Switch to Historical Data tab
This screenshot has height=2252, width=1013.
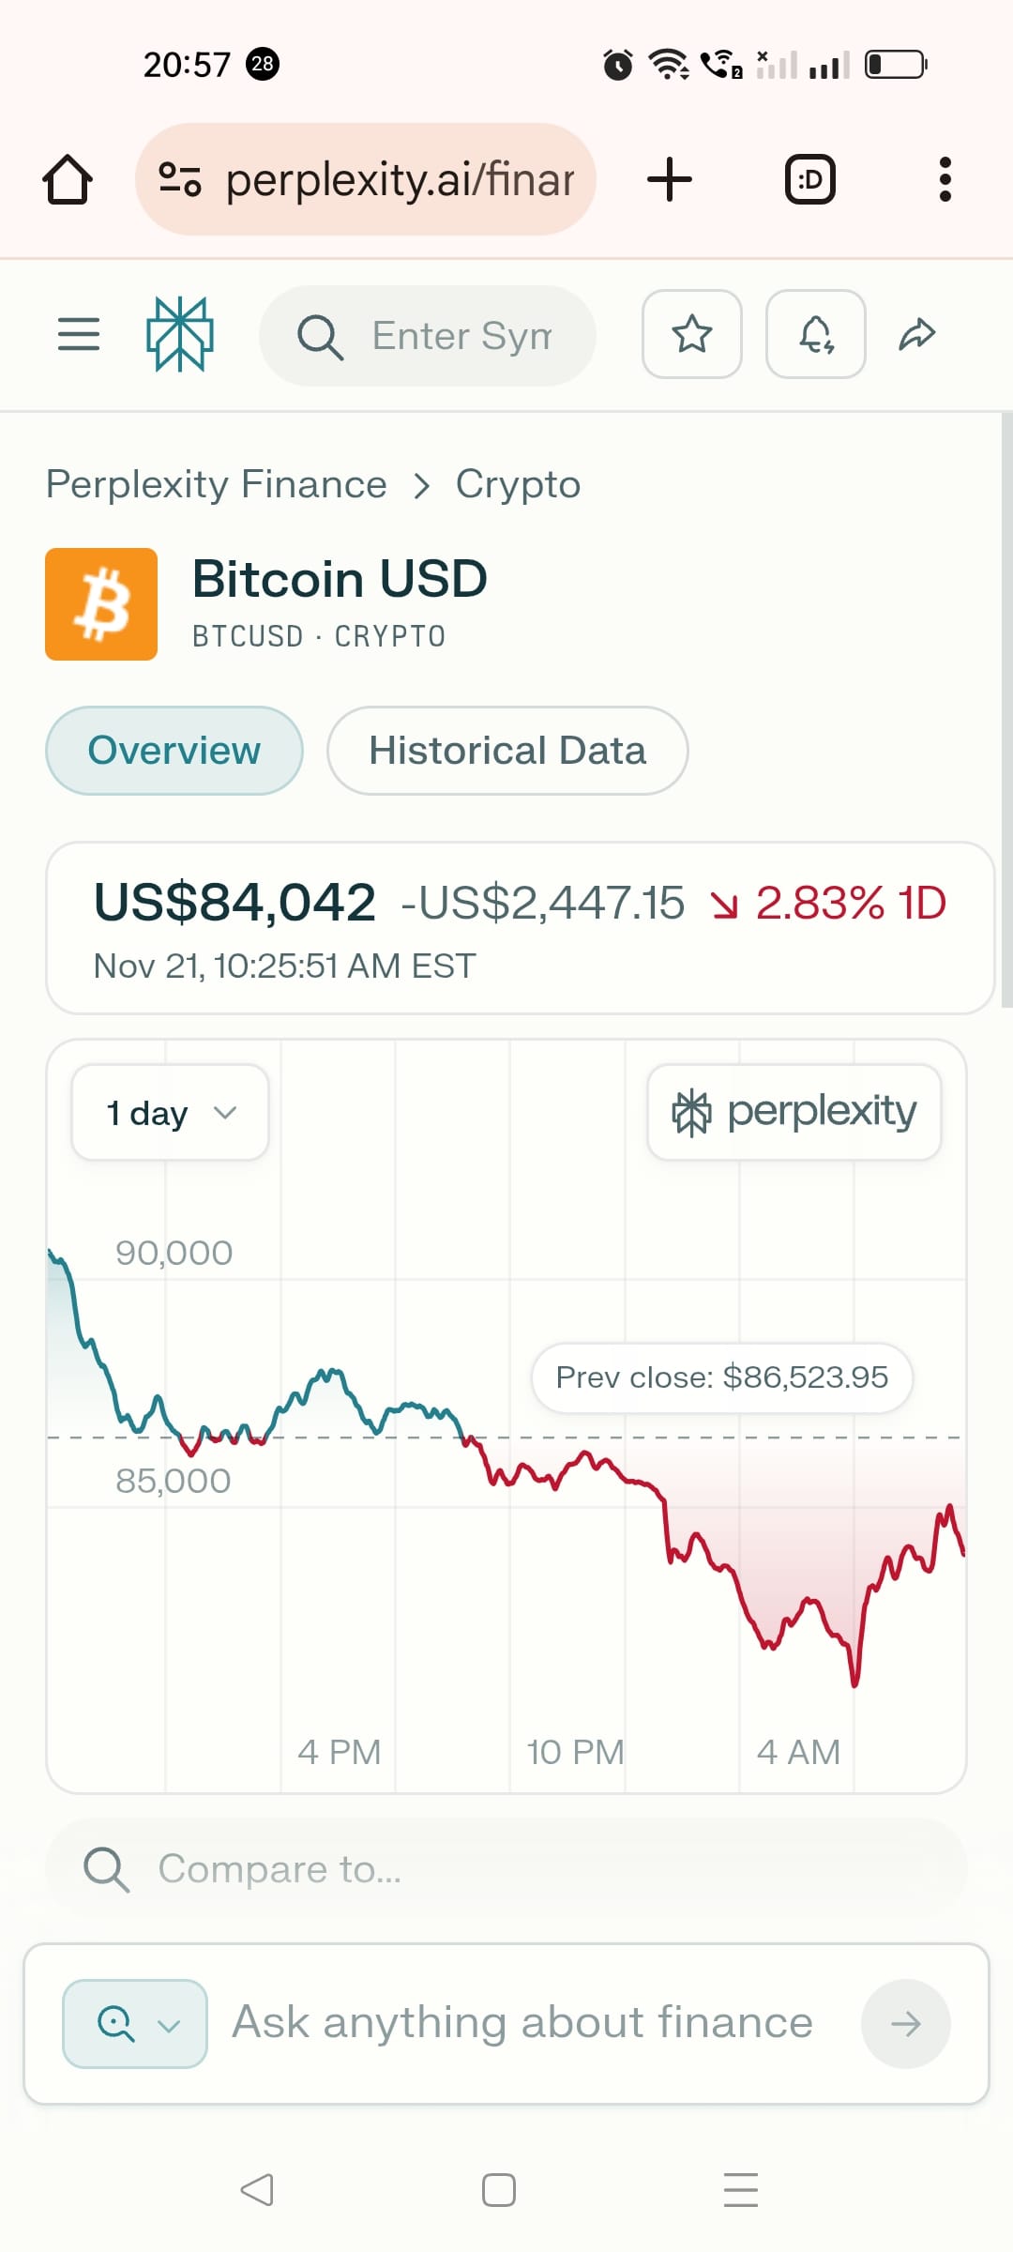tap(507, 751)
